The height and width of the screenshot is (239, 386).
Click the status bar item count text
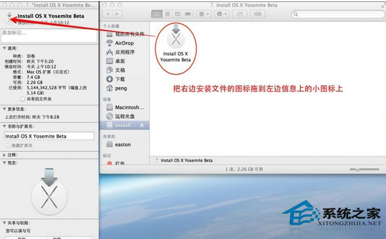pos(244,170)
